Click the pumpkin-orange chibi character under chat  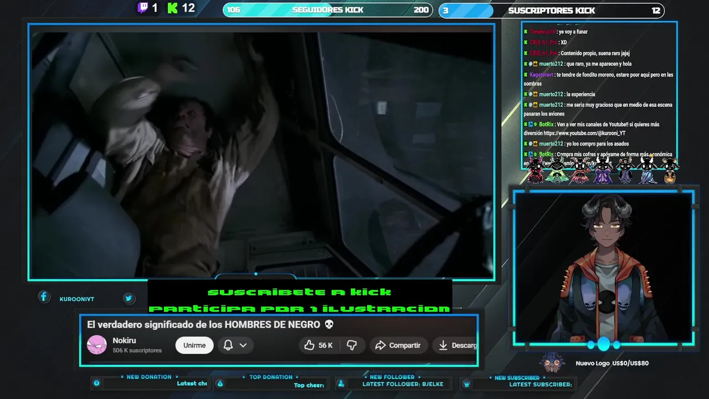click(x=670, y=170)
